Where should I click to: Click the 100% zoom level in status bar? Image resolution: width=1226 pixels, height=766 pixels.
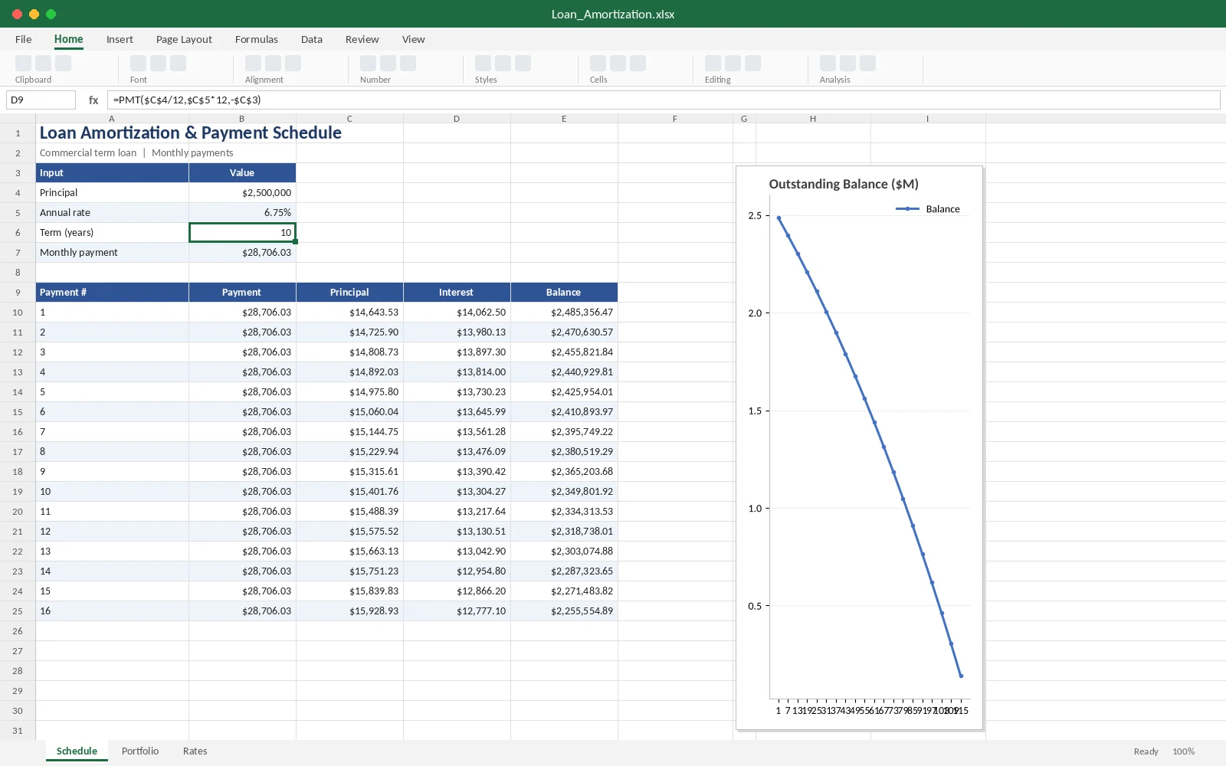(1183, 751)
